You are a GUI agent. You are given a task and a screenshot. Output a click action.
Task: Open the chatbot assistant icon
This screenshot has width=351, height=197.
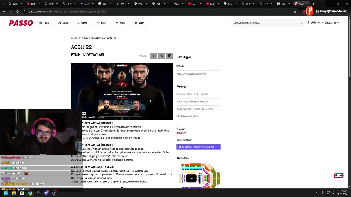click(339, 175)
